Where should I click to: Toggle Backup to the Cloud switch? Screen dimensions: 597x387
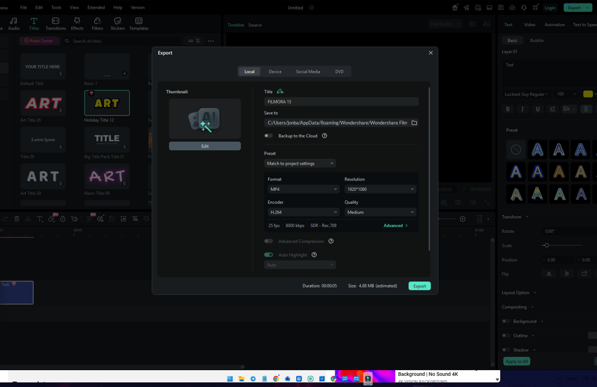[268, 136]
